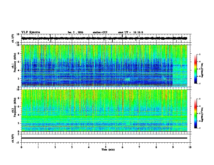Click the "4" tick on the time axis

pos(89,147)
